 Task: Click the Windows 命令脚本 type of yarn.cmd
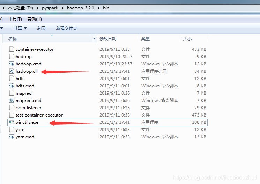pos(160,137)
